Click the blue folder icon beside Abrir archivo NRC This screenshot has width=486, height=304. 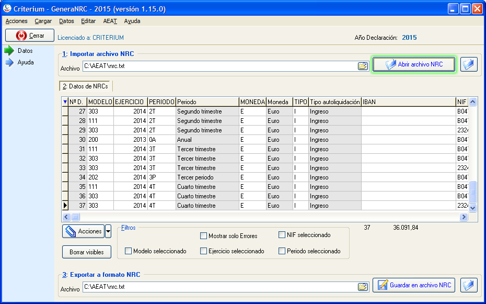point(469,64)
